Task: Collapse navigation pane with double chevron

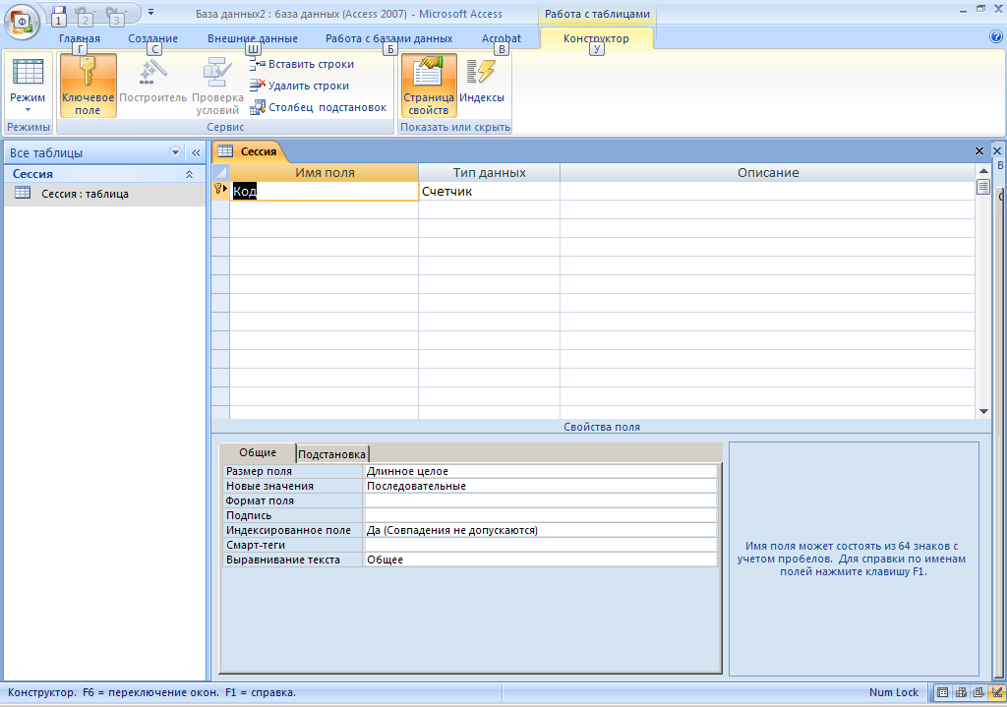Action: [196, 152]
